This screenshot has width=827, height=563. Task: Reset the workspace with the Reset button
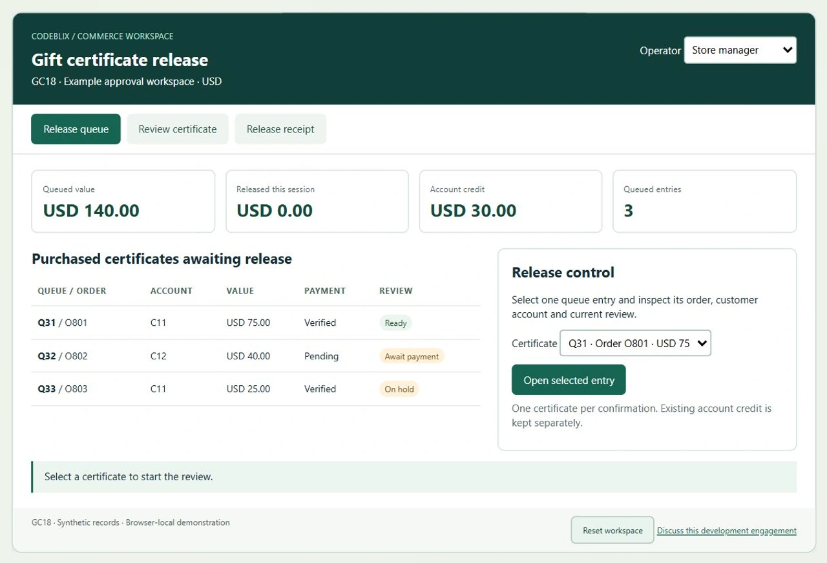[612, 531]
